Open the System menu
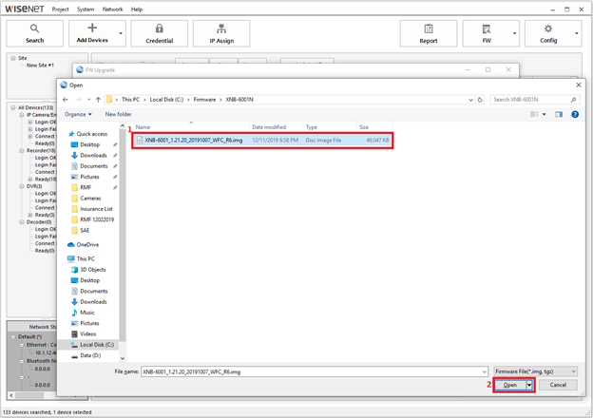 tap(86, 9)
